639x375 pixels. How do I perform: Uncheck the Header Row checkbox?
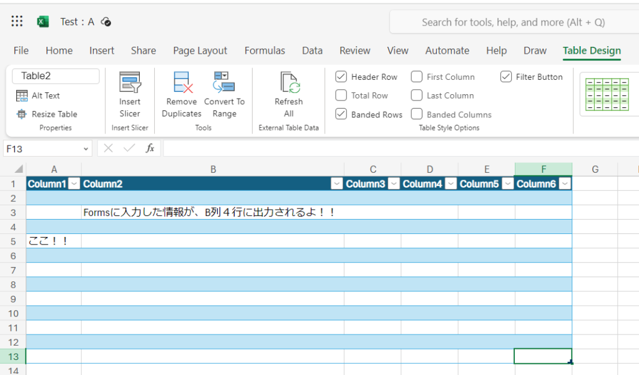click(x=341, y=77)
